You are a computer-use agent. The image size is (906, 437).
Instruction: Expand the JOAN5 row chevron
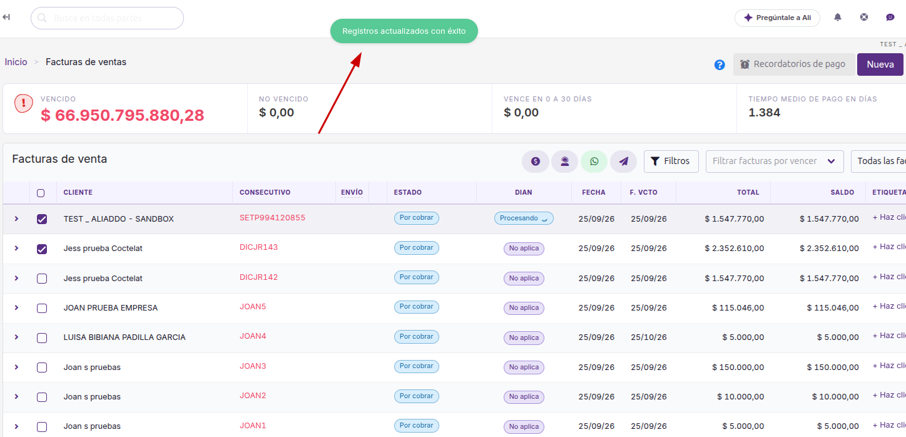[x=16, y=307]
